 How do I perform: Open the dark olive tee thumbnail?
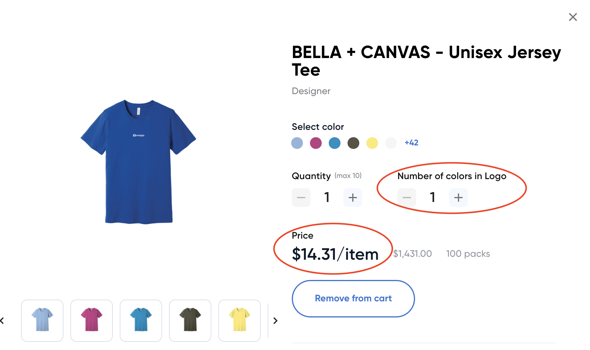click(190, 320)
